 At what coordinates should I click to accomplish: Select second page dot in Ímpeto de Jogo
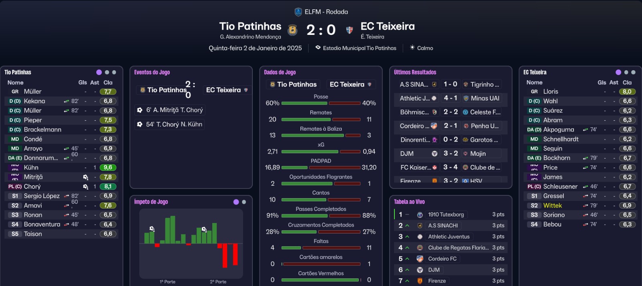pos(244,202)
